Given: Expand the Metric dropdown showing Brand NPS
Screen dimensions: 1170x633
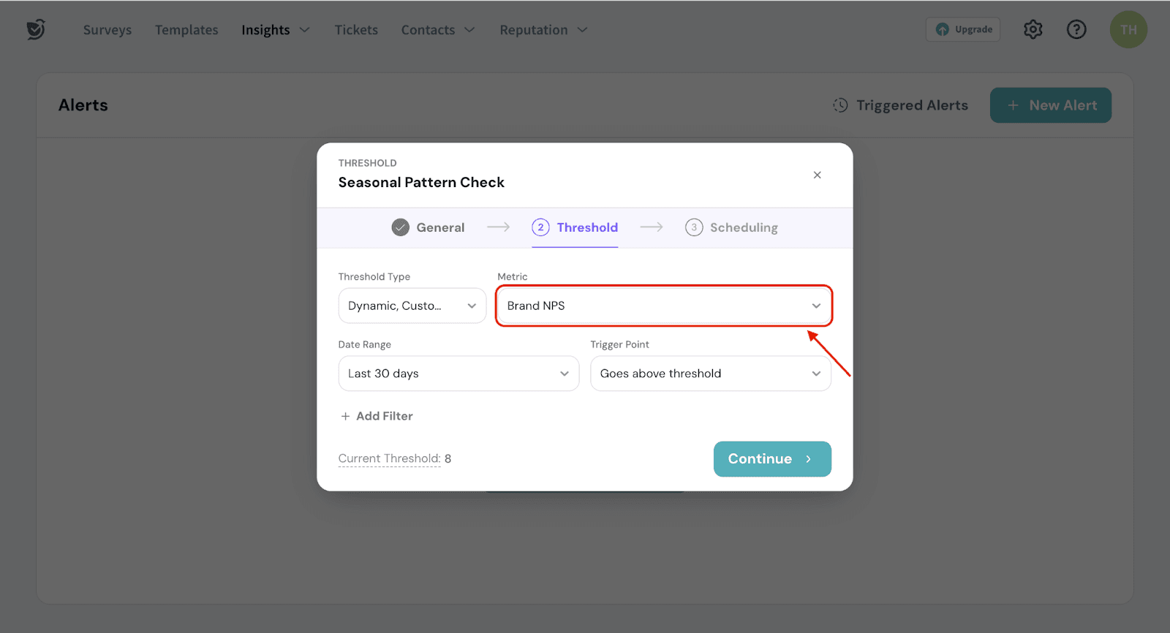Looking at the screenshot, I should (663, 306).
